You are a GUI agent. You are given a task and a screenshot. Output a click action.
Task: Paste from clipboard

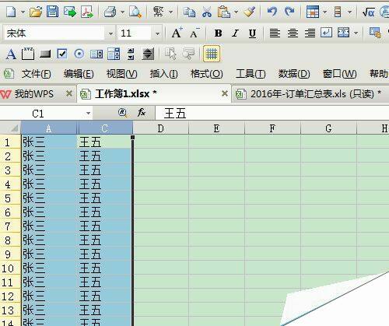tap(224, 12)
